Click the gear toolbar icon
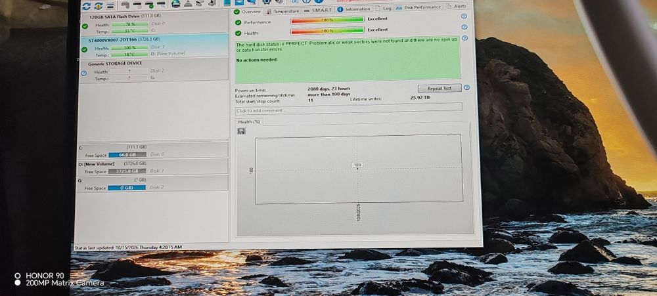 (x=267, y=2)
